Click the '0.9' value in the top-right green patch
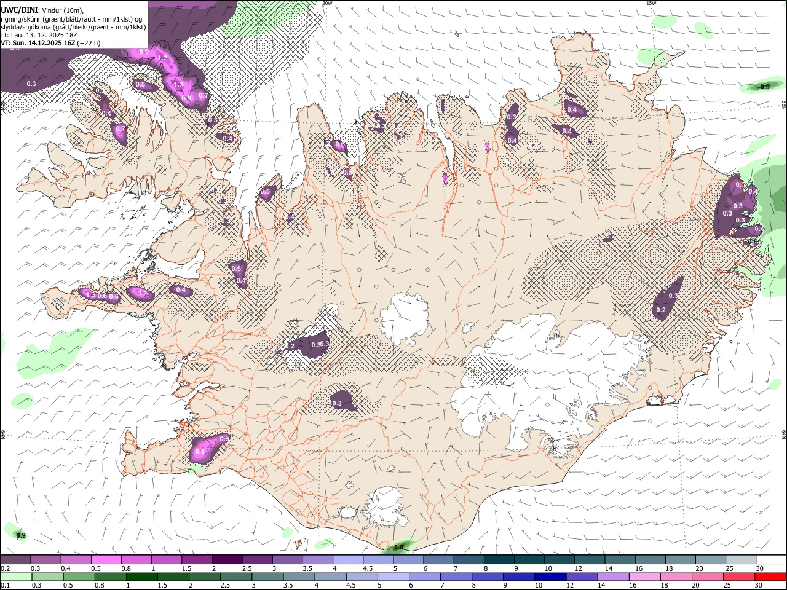The image size is (787, 590). tap(764, 87)
